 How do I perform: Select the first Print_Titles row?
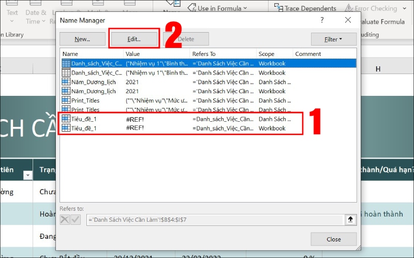(209, 101)
